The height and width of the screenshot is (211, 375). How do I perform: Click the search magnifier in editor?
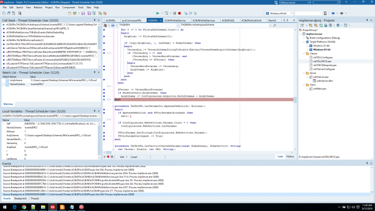(x=274, y=25)
